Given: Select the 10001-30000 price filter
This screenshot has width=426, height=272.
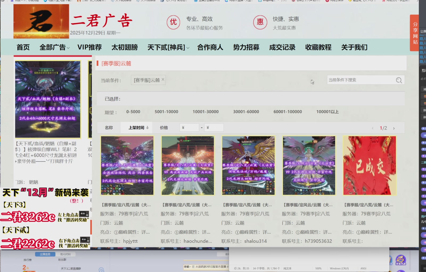Looking at the screenshot, I should [205, 112].
